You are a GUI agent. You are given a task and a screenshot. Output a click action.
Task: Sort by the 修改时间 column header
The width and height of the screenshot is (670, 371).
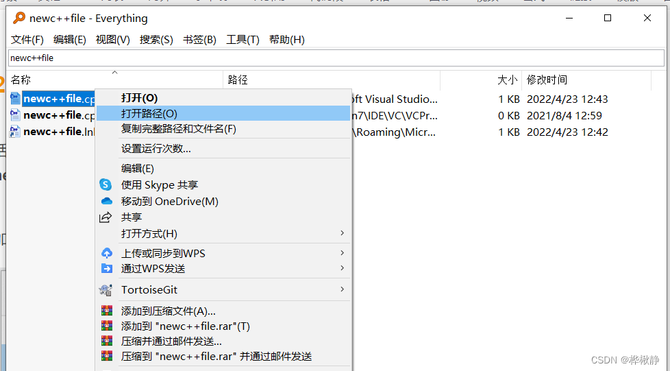[586, 80]
